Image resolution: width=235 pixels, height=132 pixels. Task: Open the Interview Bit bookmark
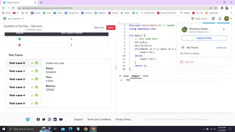pyautogui.click(x=148, y=13)
